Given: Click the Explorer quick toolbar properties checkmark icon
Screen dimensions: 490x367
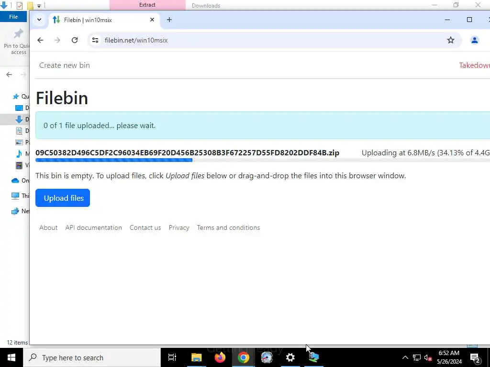Looking at the screenshot, I should [19, 5].
